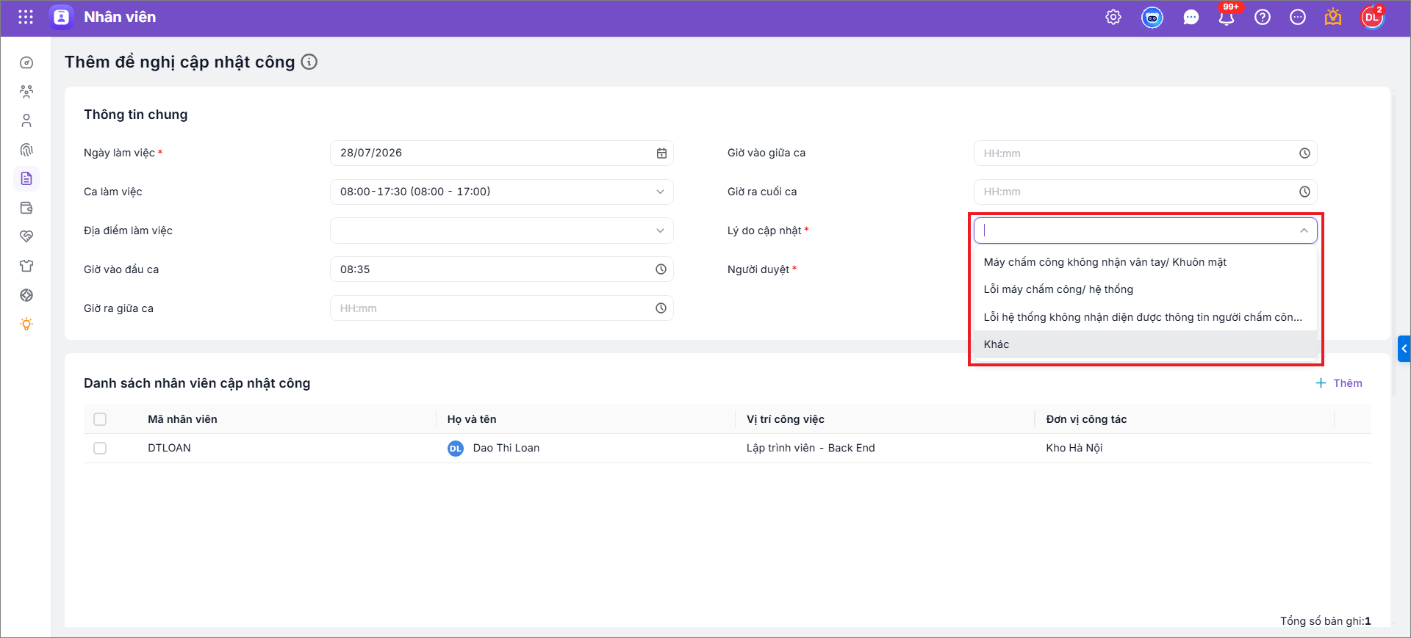The width and height of the screenshot is (1411, 638).
Task: Click the Giờ vào đầu ca field 08:35
Action: tap(501, 269)
